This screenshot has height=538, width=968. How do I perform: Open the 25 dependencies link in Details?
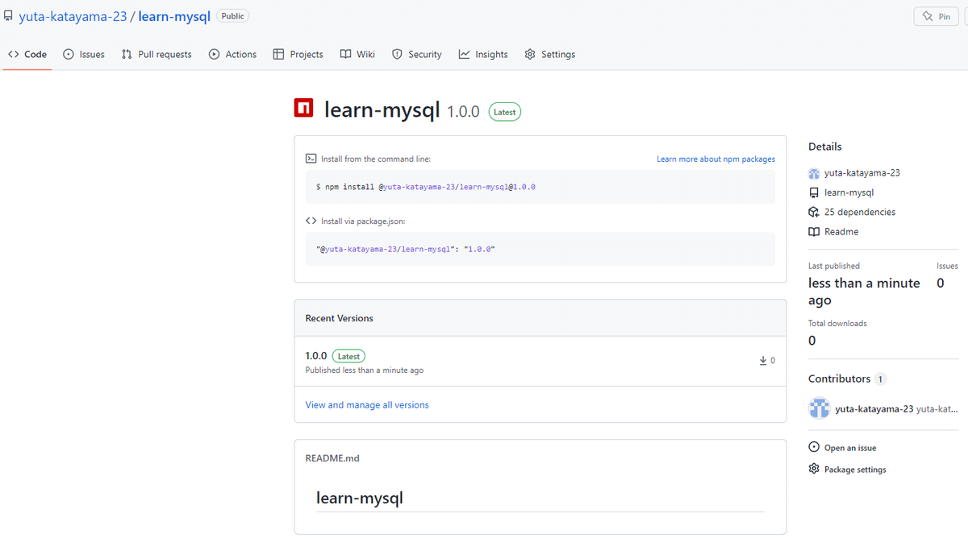pos(859,212)
